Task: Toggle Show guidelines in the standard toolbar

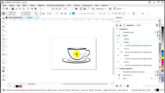Action: click(x=88, y=9)
